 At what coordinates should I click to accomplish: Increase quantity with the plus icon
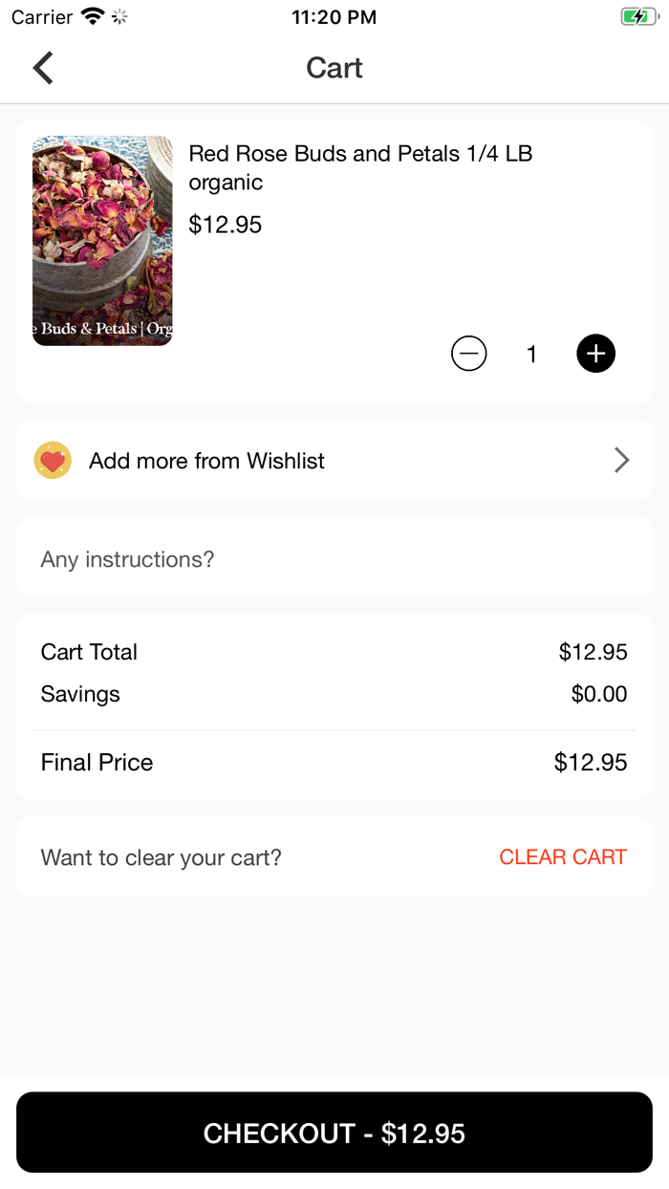595,355
